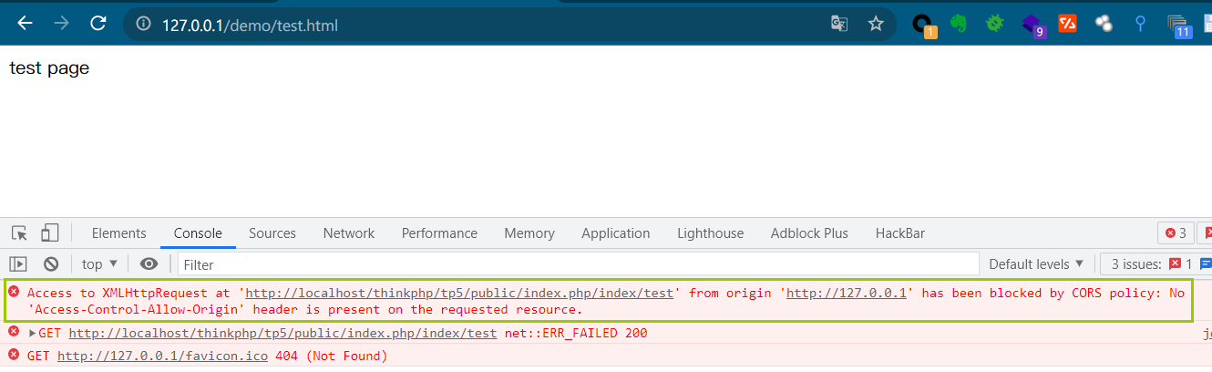Image resolution: width=1212 pixels, height=372 pixels.
Task: Open the green bug extension icon
Action: click(995, 25)
